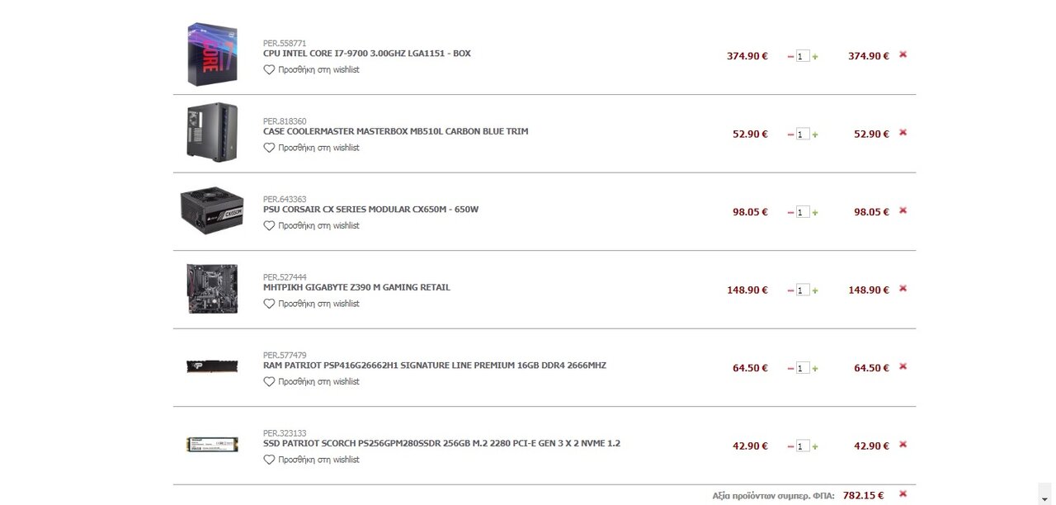Open the CPU INTEL CORE I7-9700 product link
The image size is (1056, 505).
coord(367,54)
